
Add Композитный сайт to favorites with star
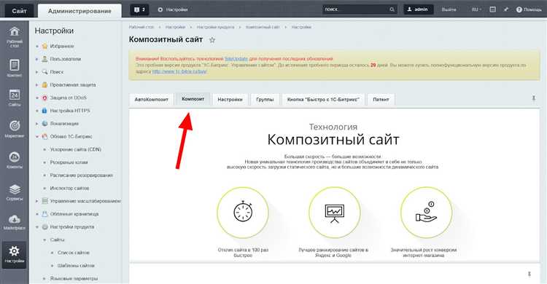(x=212, y=40)
